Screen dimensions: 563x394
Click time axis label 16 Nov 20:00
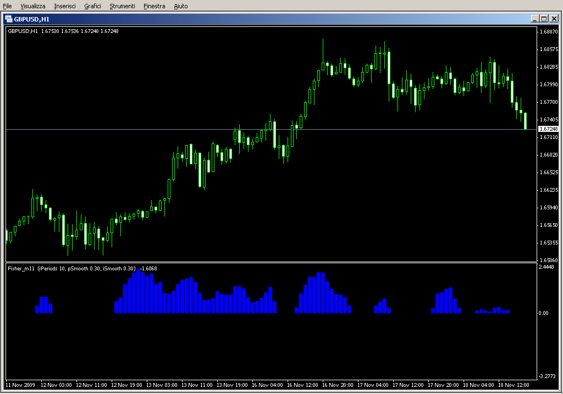pyautogui.click(x=338, y=385)
